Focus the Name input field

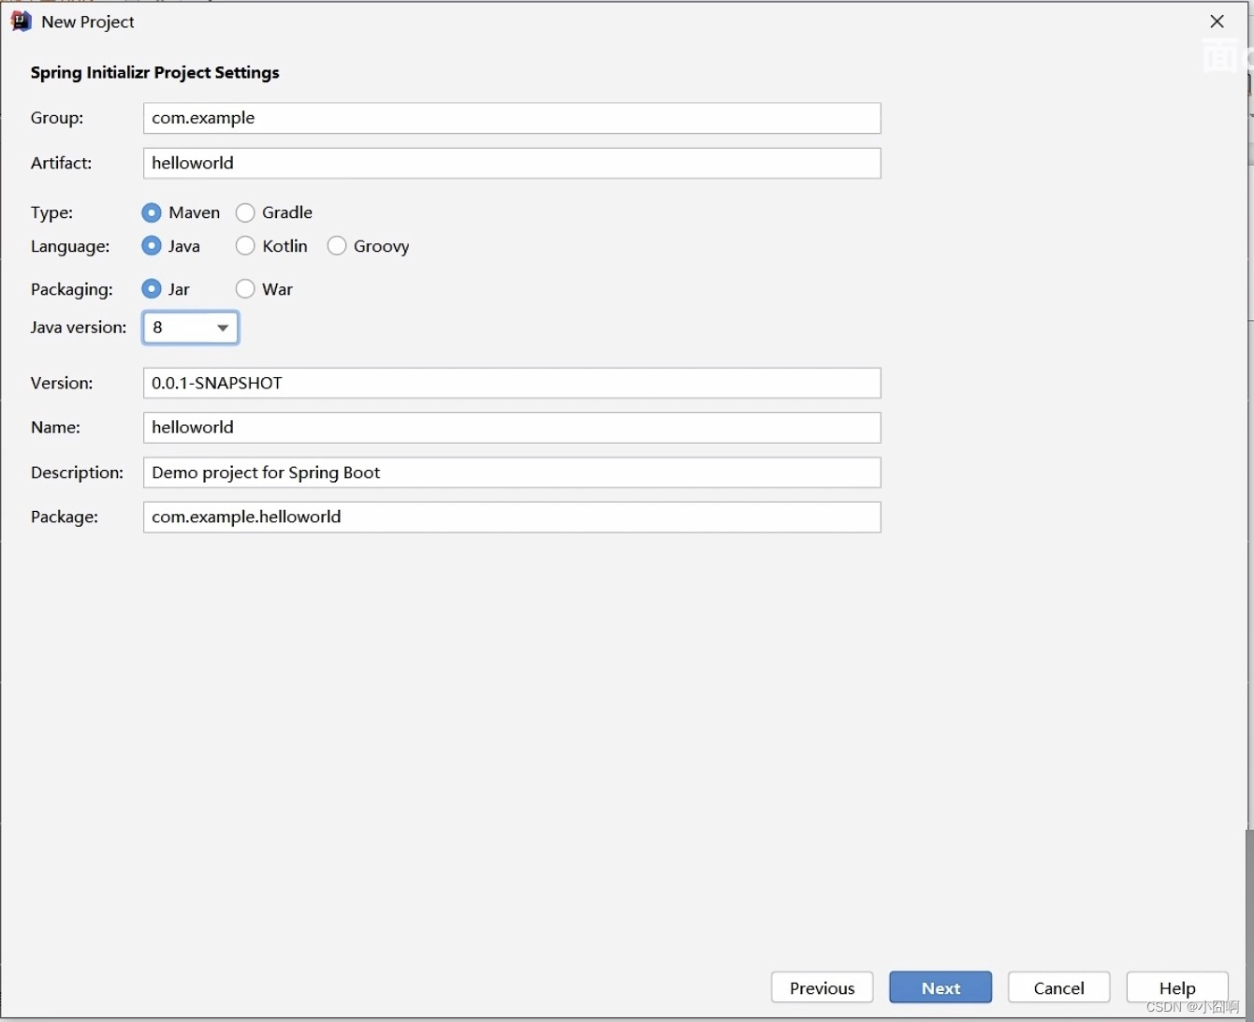coord(511,428)
